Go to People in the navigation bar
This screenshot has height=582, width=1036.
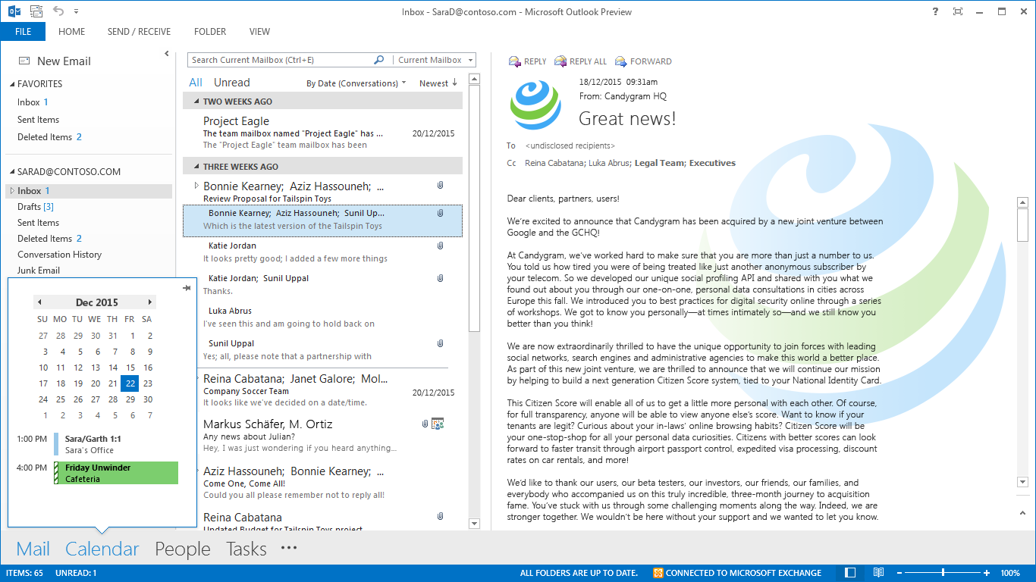[182, 549]
